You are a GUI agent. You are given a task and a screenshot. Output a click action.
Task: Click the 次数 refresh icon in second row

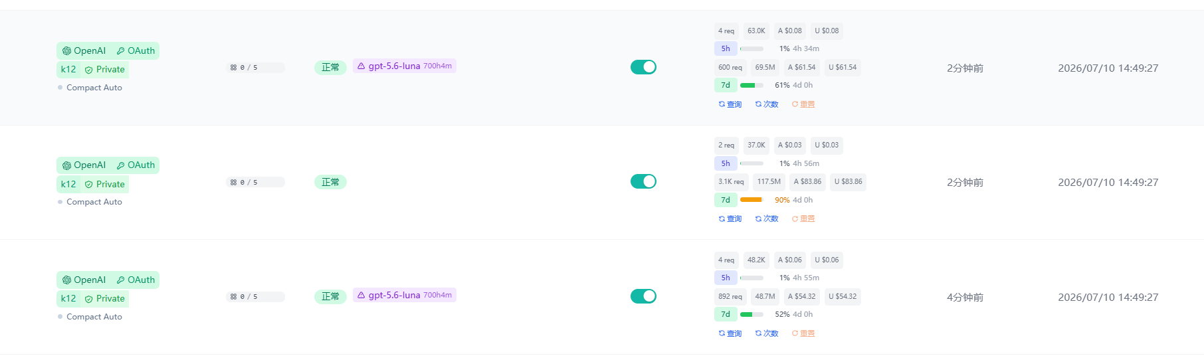click(758, 219)
